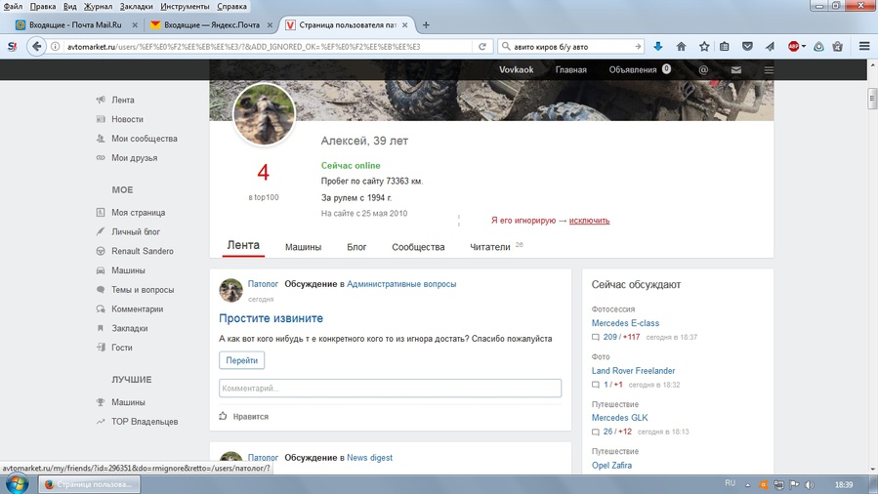878x494 pixels.
Task: Open messages envelope icon in site header
Action: [x=735, y=70]
